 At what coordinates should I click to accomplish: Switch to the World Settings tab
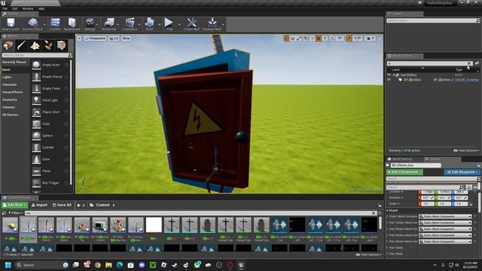point(402,159)
